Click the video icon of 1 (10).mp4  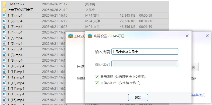pos(5,66)
